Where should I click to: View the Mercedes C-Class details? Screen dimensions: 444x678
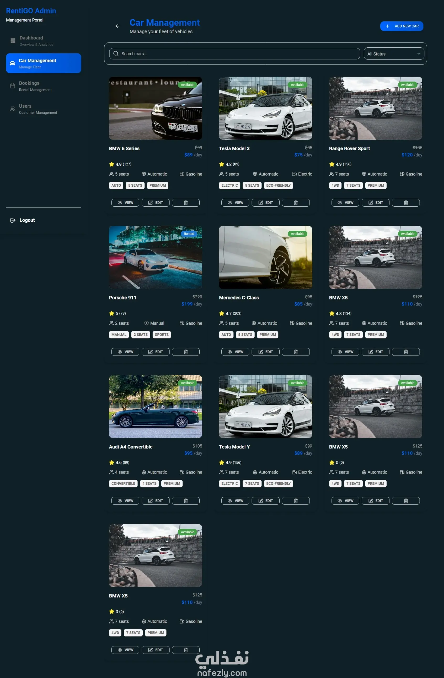[x=235, y=352]
